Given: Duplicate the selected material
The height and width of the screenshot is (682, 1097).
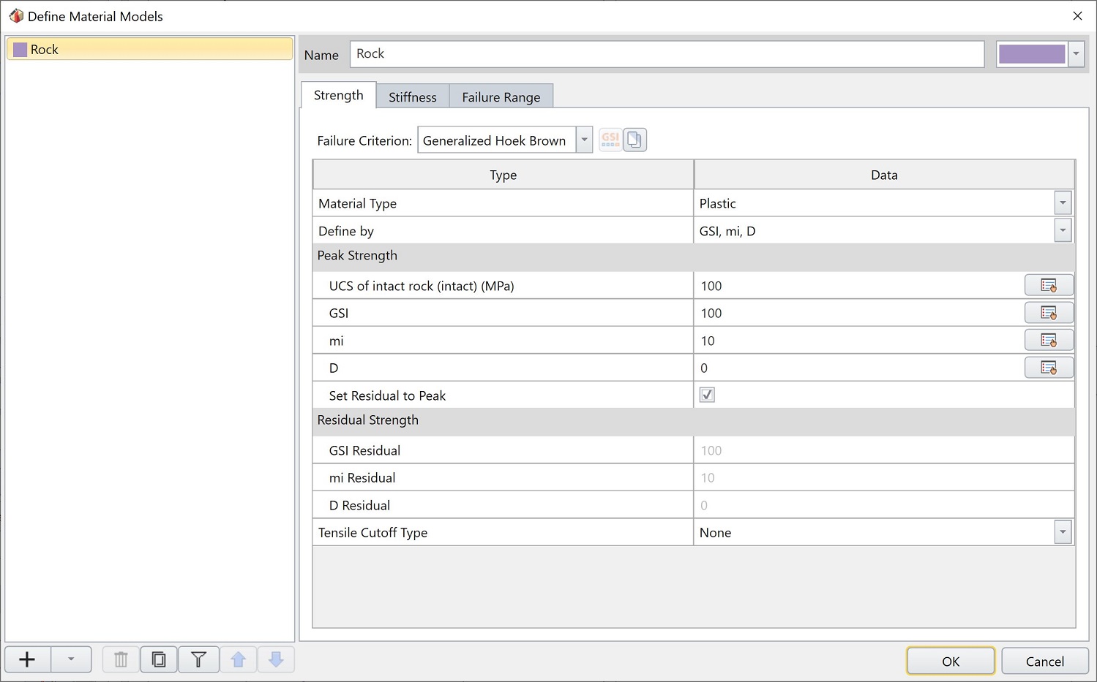Looking at the screenshot, I should point(159,659).
